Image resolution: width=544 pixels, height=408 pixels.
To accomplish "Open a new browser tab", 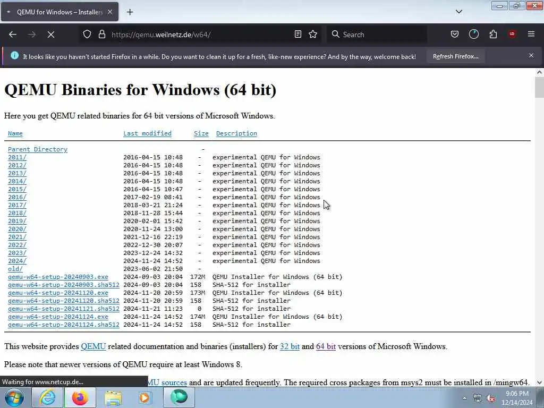I will [x=130, y=12].
